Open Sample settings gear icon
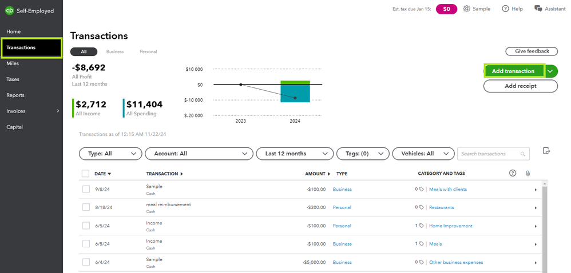 467,9
